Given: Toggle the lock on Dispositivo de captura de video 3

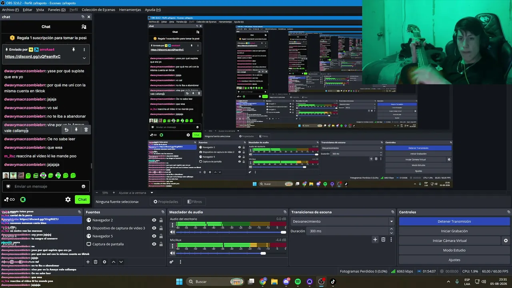Looking at the screenshot, I should [x=161, y=228].
